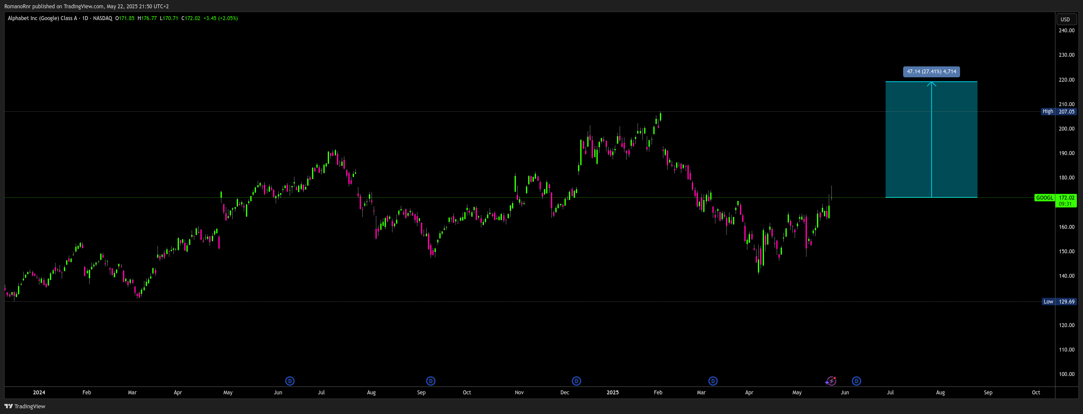Open the earnings lightning-bolt marker near late May 2025
Image resolution: width=1083 pixels, height=414 pixels.
[831, 381]
